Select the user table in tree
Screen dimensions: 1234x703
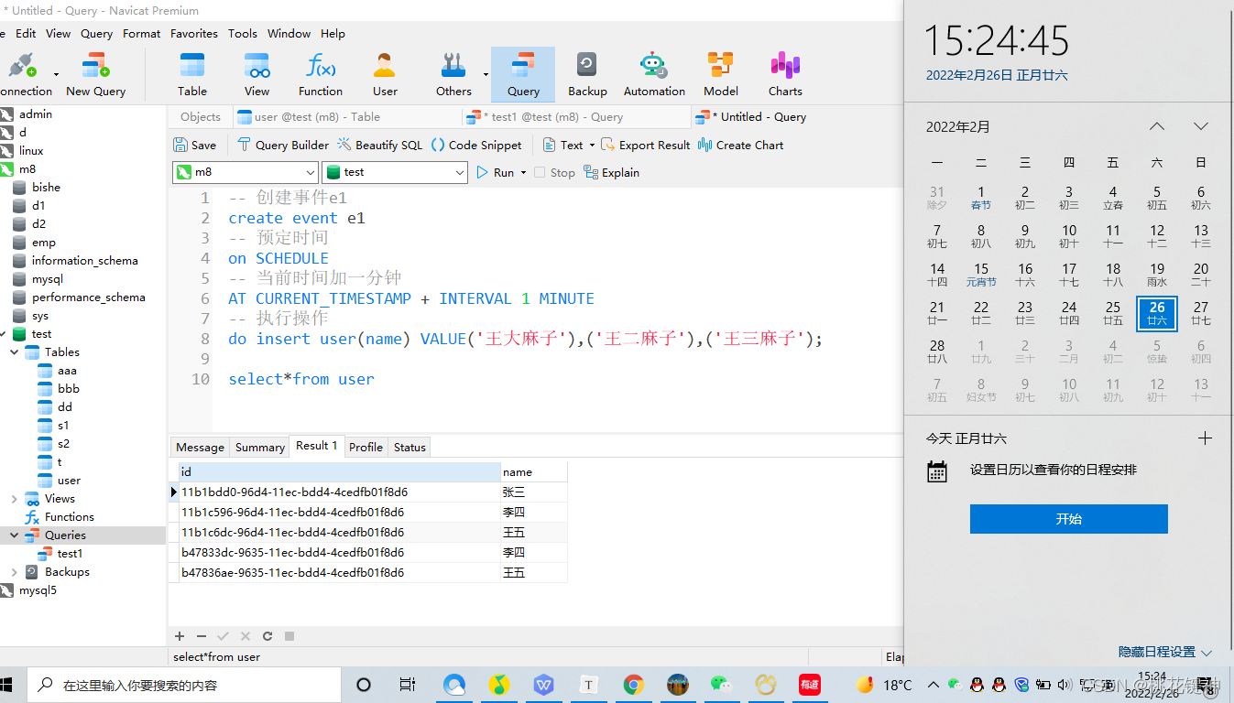[69, 481]
